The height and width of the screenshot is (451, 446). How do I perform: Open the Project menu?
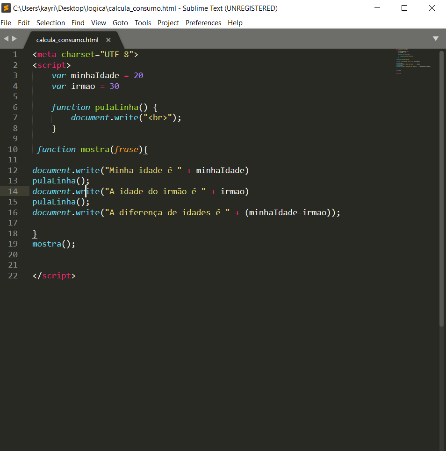(168, 23)
